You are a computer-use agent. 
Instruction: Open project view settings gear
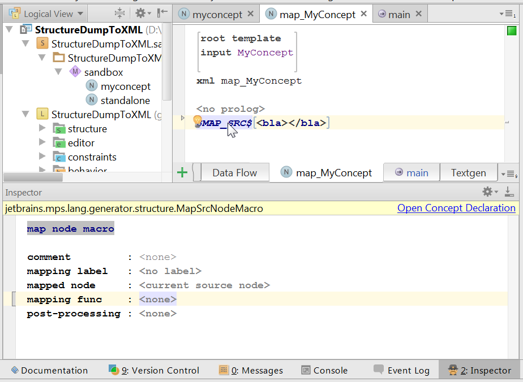click(x=140, y=14)
